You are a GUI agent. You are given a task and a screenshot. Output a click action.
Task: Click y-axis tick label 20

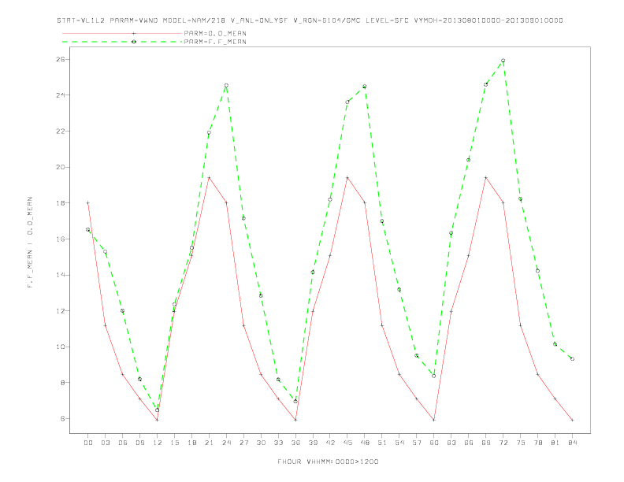point(61,167)
